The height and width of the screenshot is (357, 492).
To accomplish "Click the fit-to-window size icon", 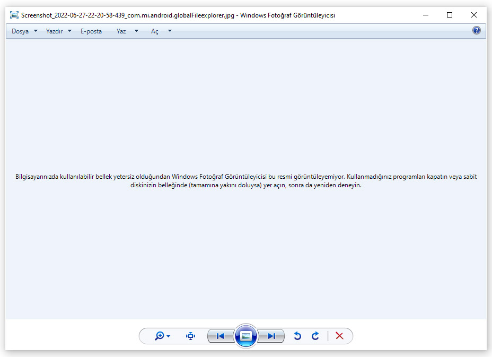I will (x=191, y=336).
